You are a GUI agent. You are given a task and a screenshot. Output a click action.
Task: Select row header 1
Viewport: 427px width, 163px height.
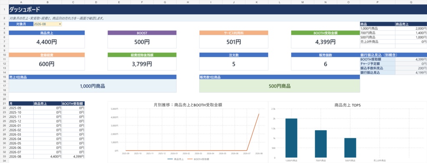[x=4, y=10]
